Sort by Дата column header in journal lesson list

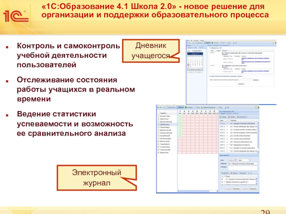222,121
